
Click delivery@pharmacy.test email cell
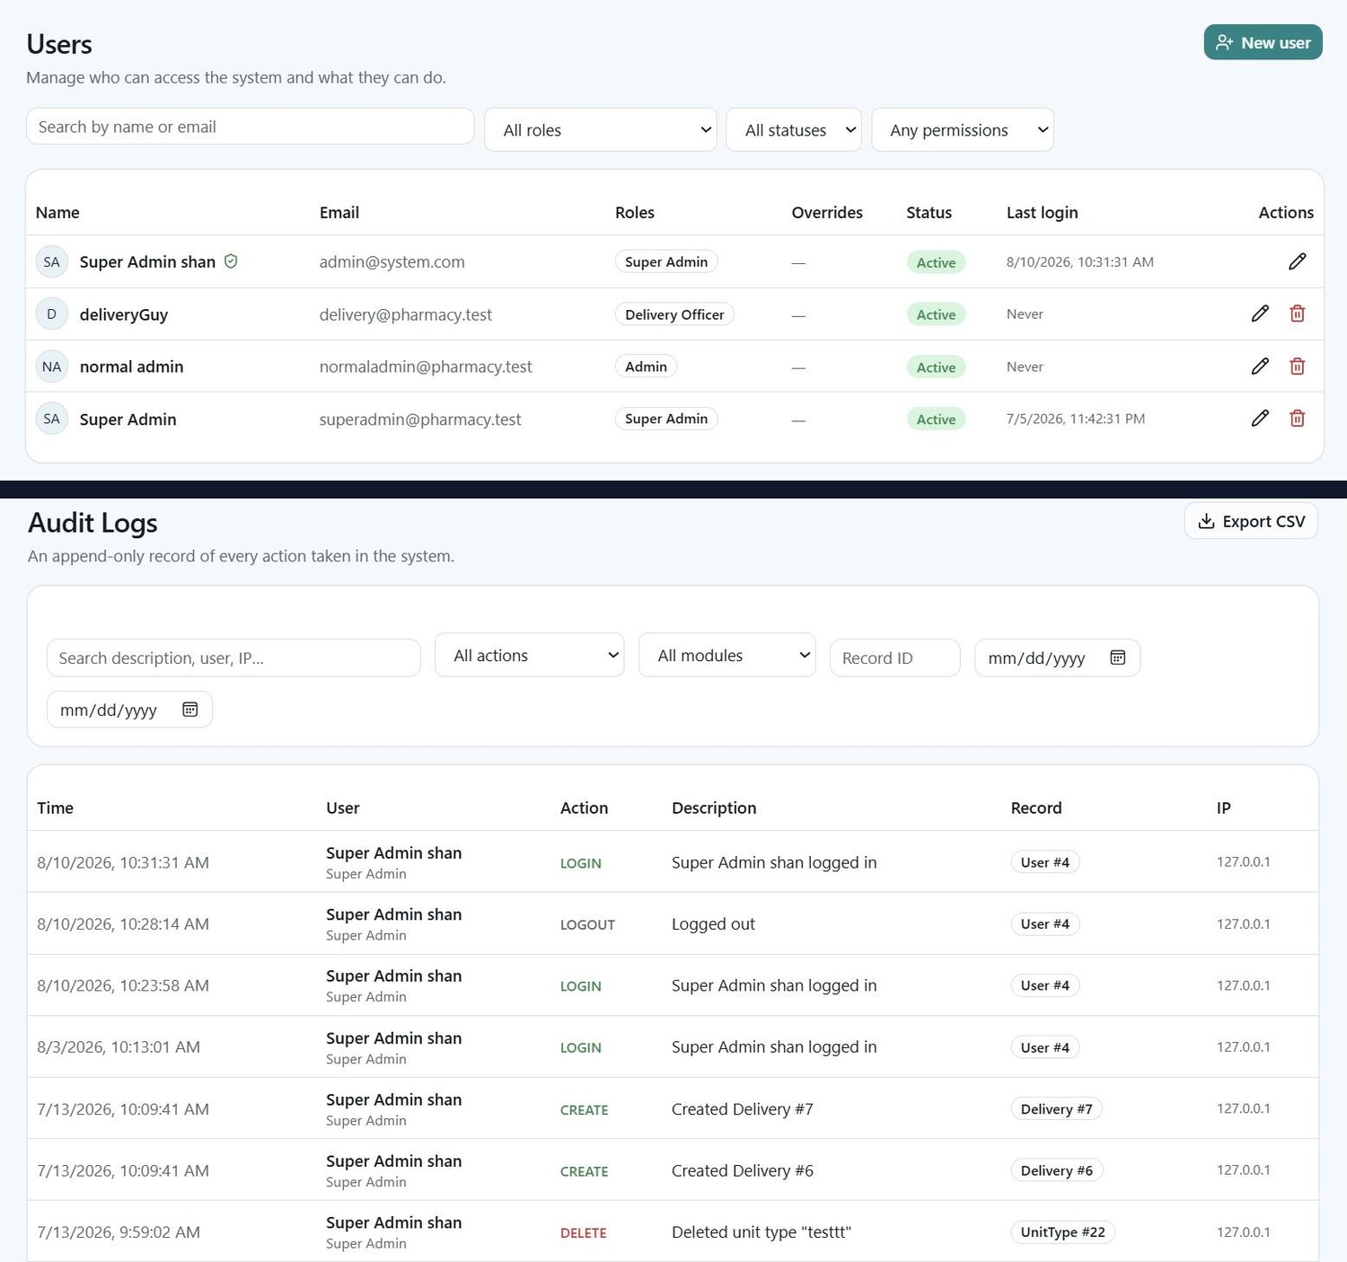coord(405,314)
